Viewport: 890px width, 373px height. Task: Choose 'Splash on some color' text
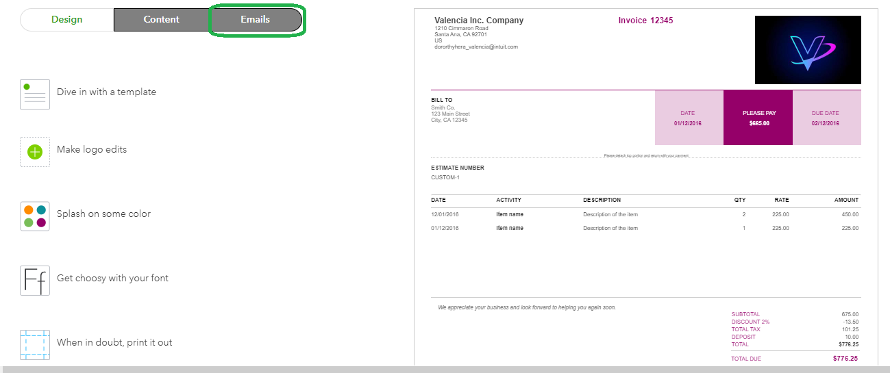pos(103,214)
